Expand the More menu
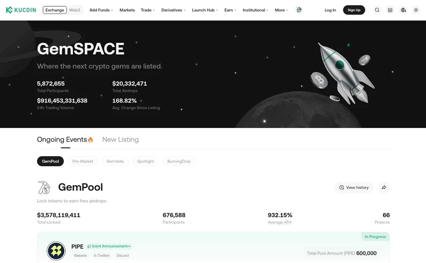 (280, 10)
